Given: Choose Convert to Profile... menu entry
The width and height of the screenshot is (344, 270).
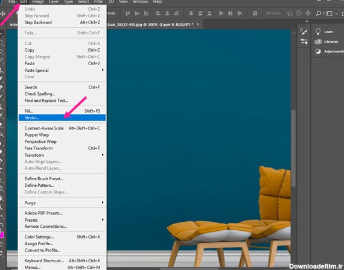Looking at the screenshot, I should (62, 250).
